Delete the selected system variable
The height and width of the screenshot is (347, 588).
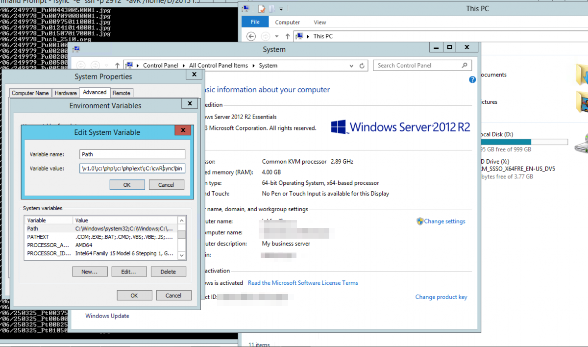tap(168, 272)
